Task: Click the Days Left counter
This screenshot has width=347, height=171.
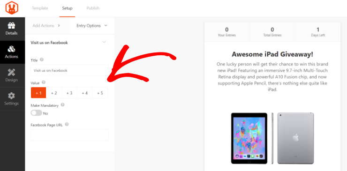Action: click(x=318, y=32)
